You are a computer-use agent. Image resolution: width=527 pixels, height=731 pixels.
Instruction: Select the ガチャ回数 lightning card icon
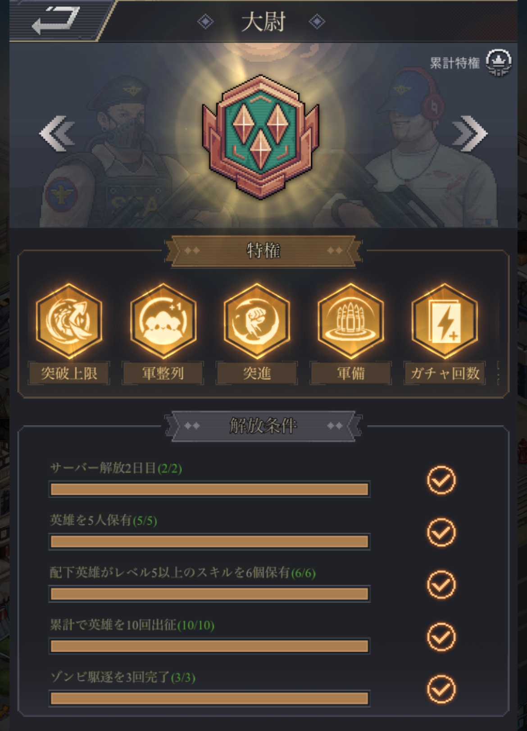(x=445, y=321)
